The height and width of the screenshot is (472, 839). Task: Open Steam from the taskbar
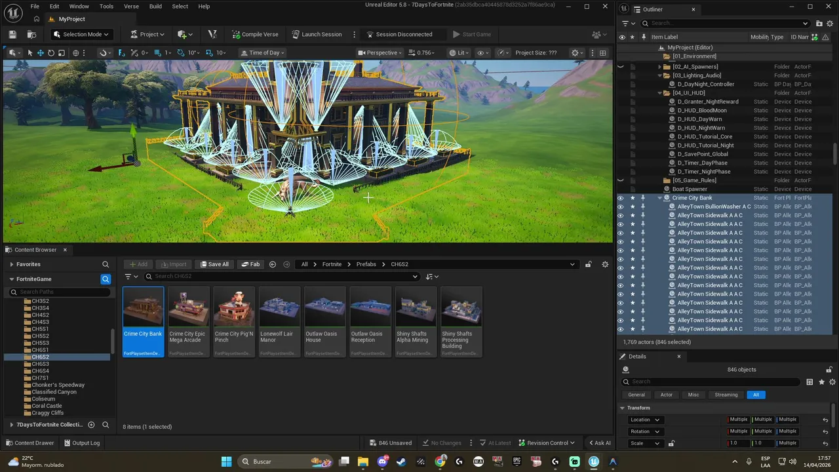(401, 462)
